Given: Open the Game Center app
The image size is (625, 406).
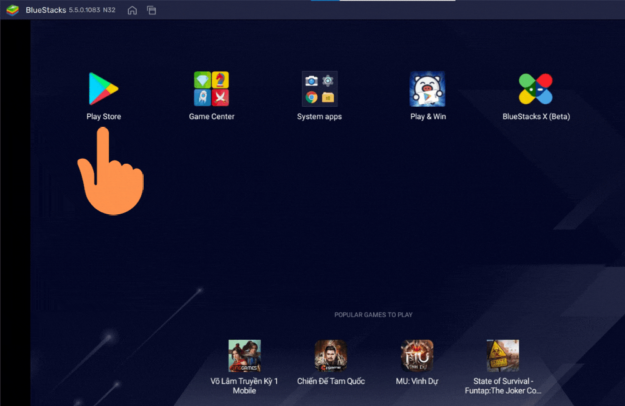Looking at the screenshot, I should coord(211,89).
